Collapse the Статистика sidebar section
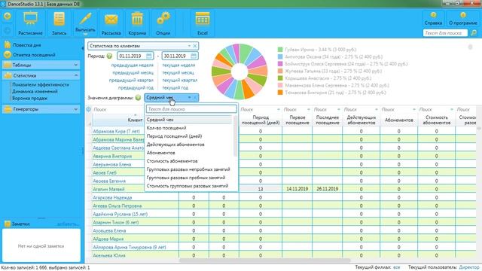 click(x=41, y=75)
